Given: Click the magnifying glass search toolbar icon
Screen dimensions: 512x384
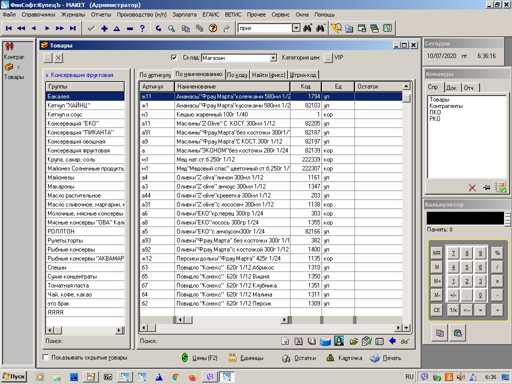Looking at the screenshot, I should 171,28.
